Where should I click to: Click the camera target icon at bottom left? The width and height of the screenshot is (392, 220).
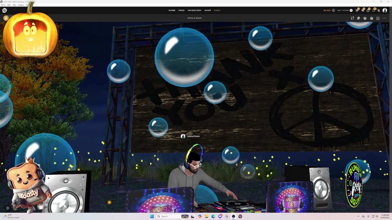(8, 208)
